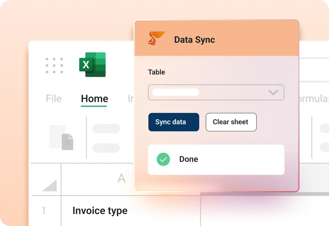Viewport: 329px width, 226px height.
Task: Open the Table selection combo box
Action: pos(216,92)
